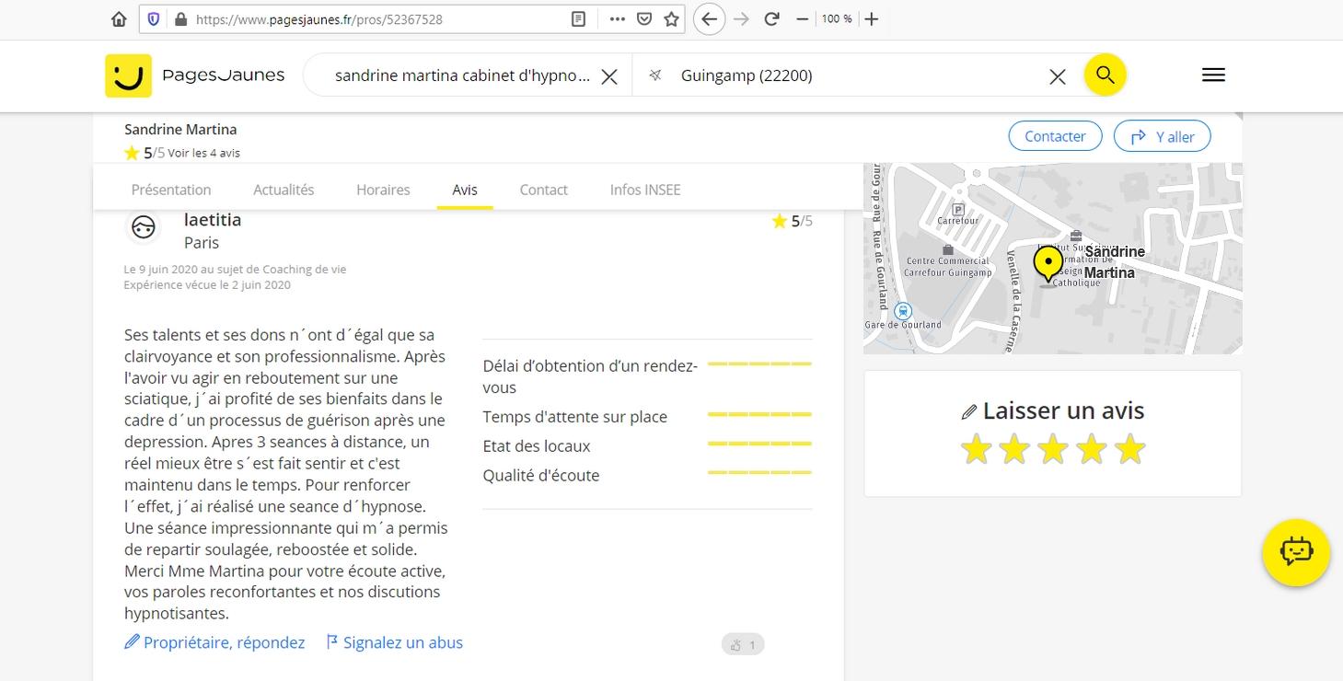Viewport: 1343px width, 681px height.
Task: Click the site security padlock icon
Action: pos(180,19)
